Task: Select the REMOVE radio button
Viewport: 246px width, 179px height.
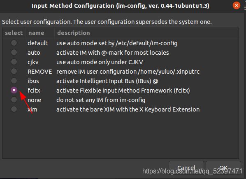Action: pyautogui.click(x=14, y=71)
